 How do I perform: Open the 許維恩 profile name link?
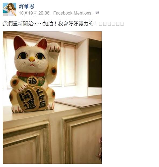click(x=27, y=6)
